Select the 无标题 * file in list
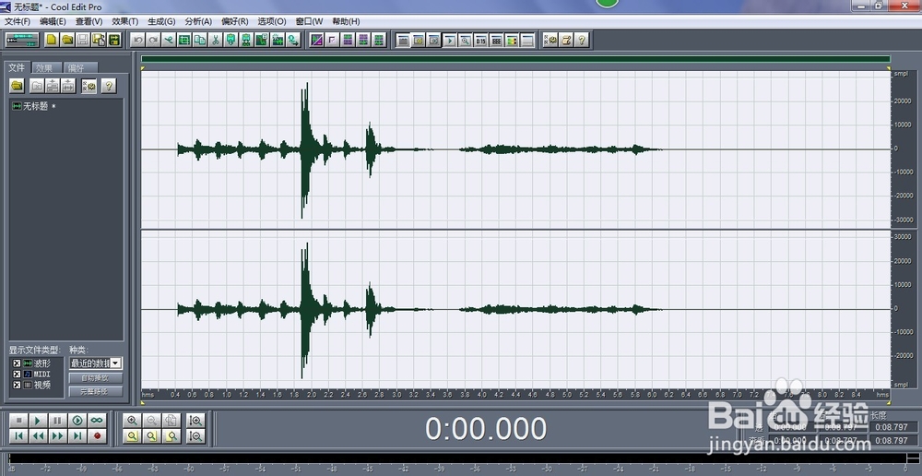 pyautogui.click(x=34, y=106)
